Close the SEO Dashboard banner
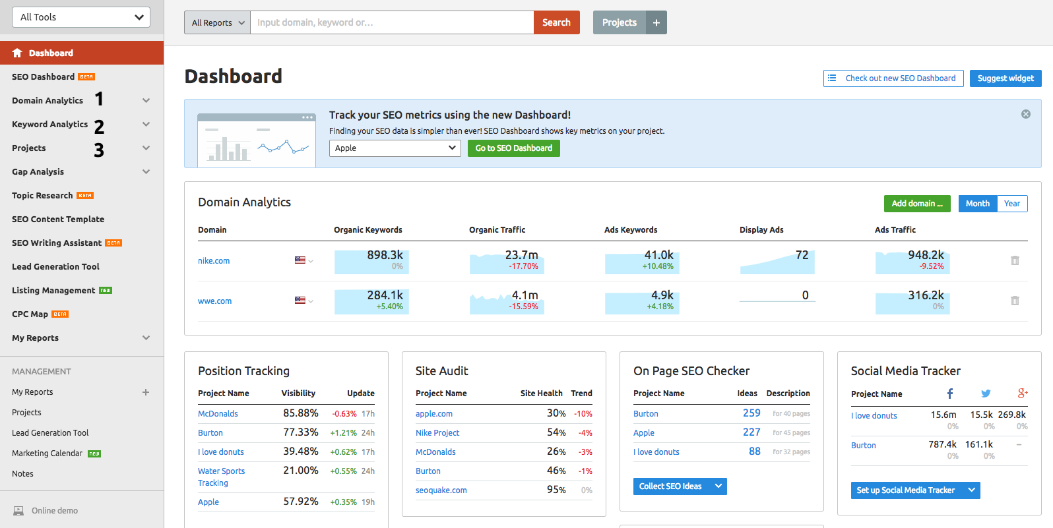 pyautogui.click(x=1026, y=114)
